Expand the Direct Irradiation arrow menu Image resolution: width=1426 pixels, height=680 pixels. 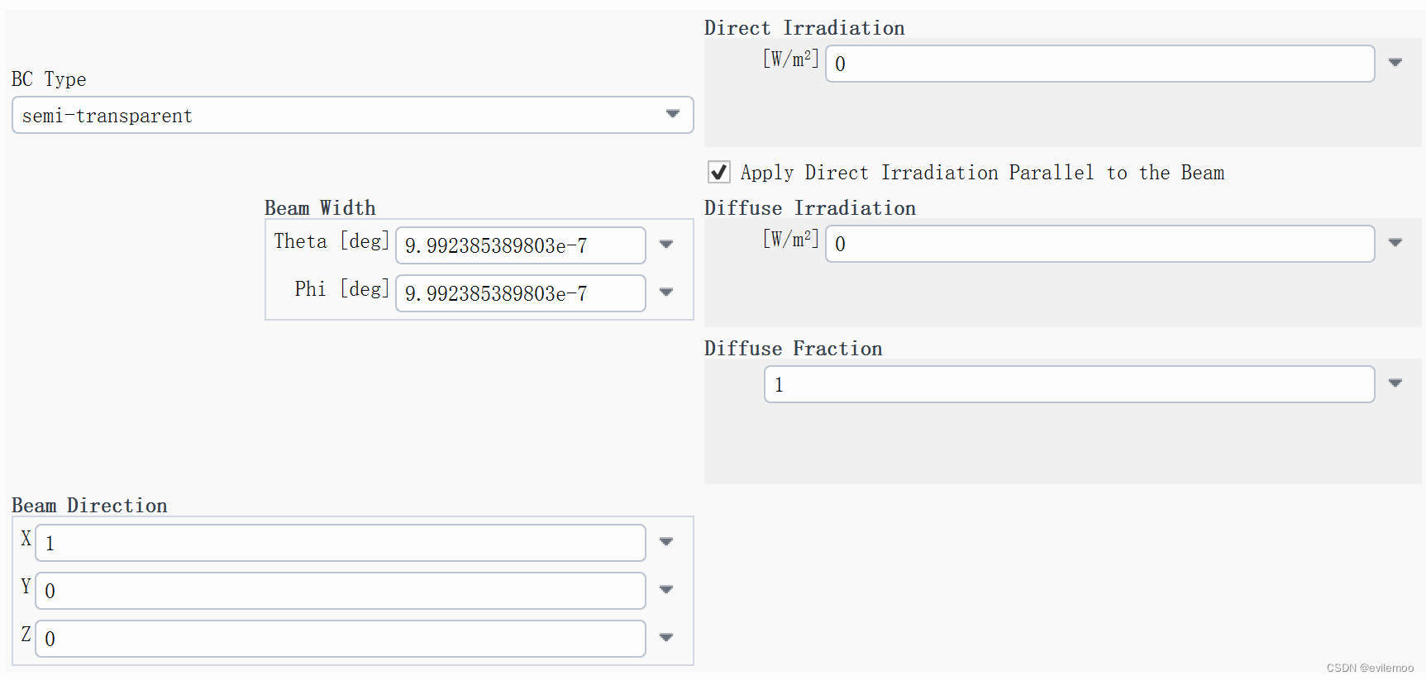pyautogui.click(x=1395, y=63)
